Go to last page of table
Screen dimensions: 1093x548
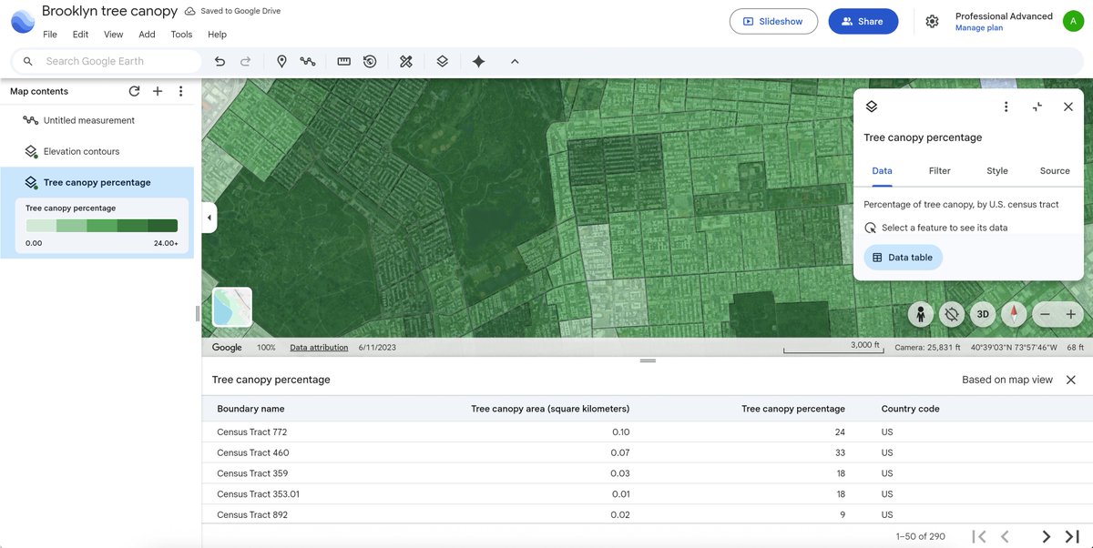[x=1072, y=536]
